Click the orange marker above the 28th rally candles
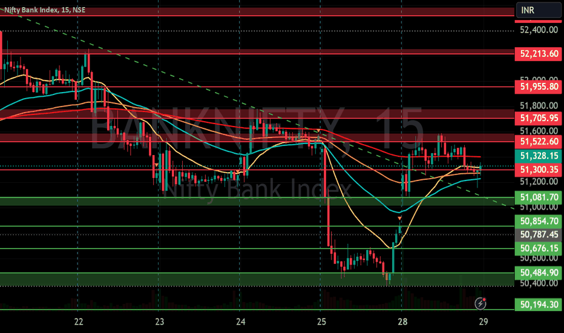This screenshot has width=564, height=333. [399, 218]
